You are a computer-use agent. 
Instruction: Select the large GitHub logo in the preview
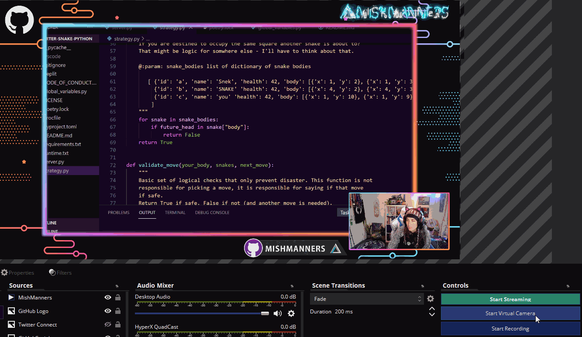click(19, 20)
